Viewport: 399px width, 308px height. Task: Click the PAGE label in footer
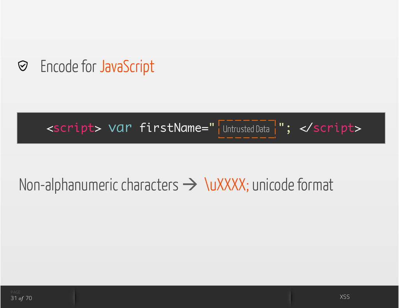(x=16, y=292)
